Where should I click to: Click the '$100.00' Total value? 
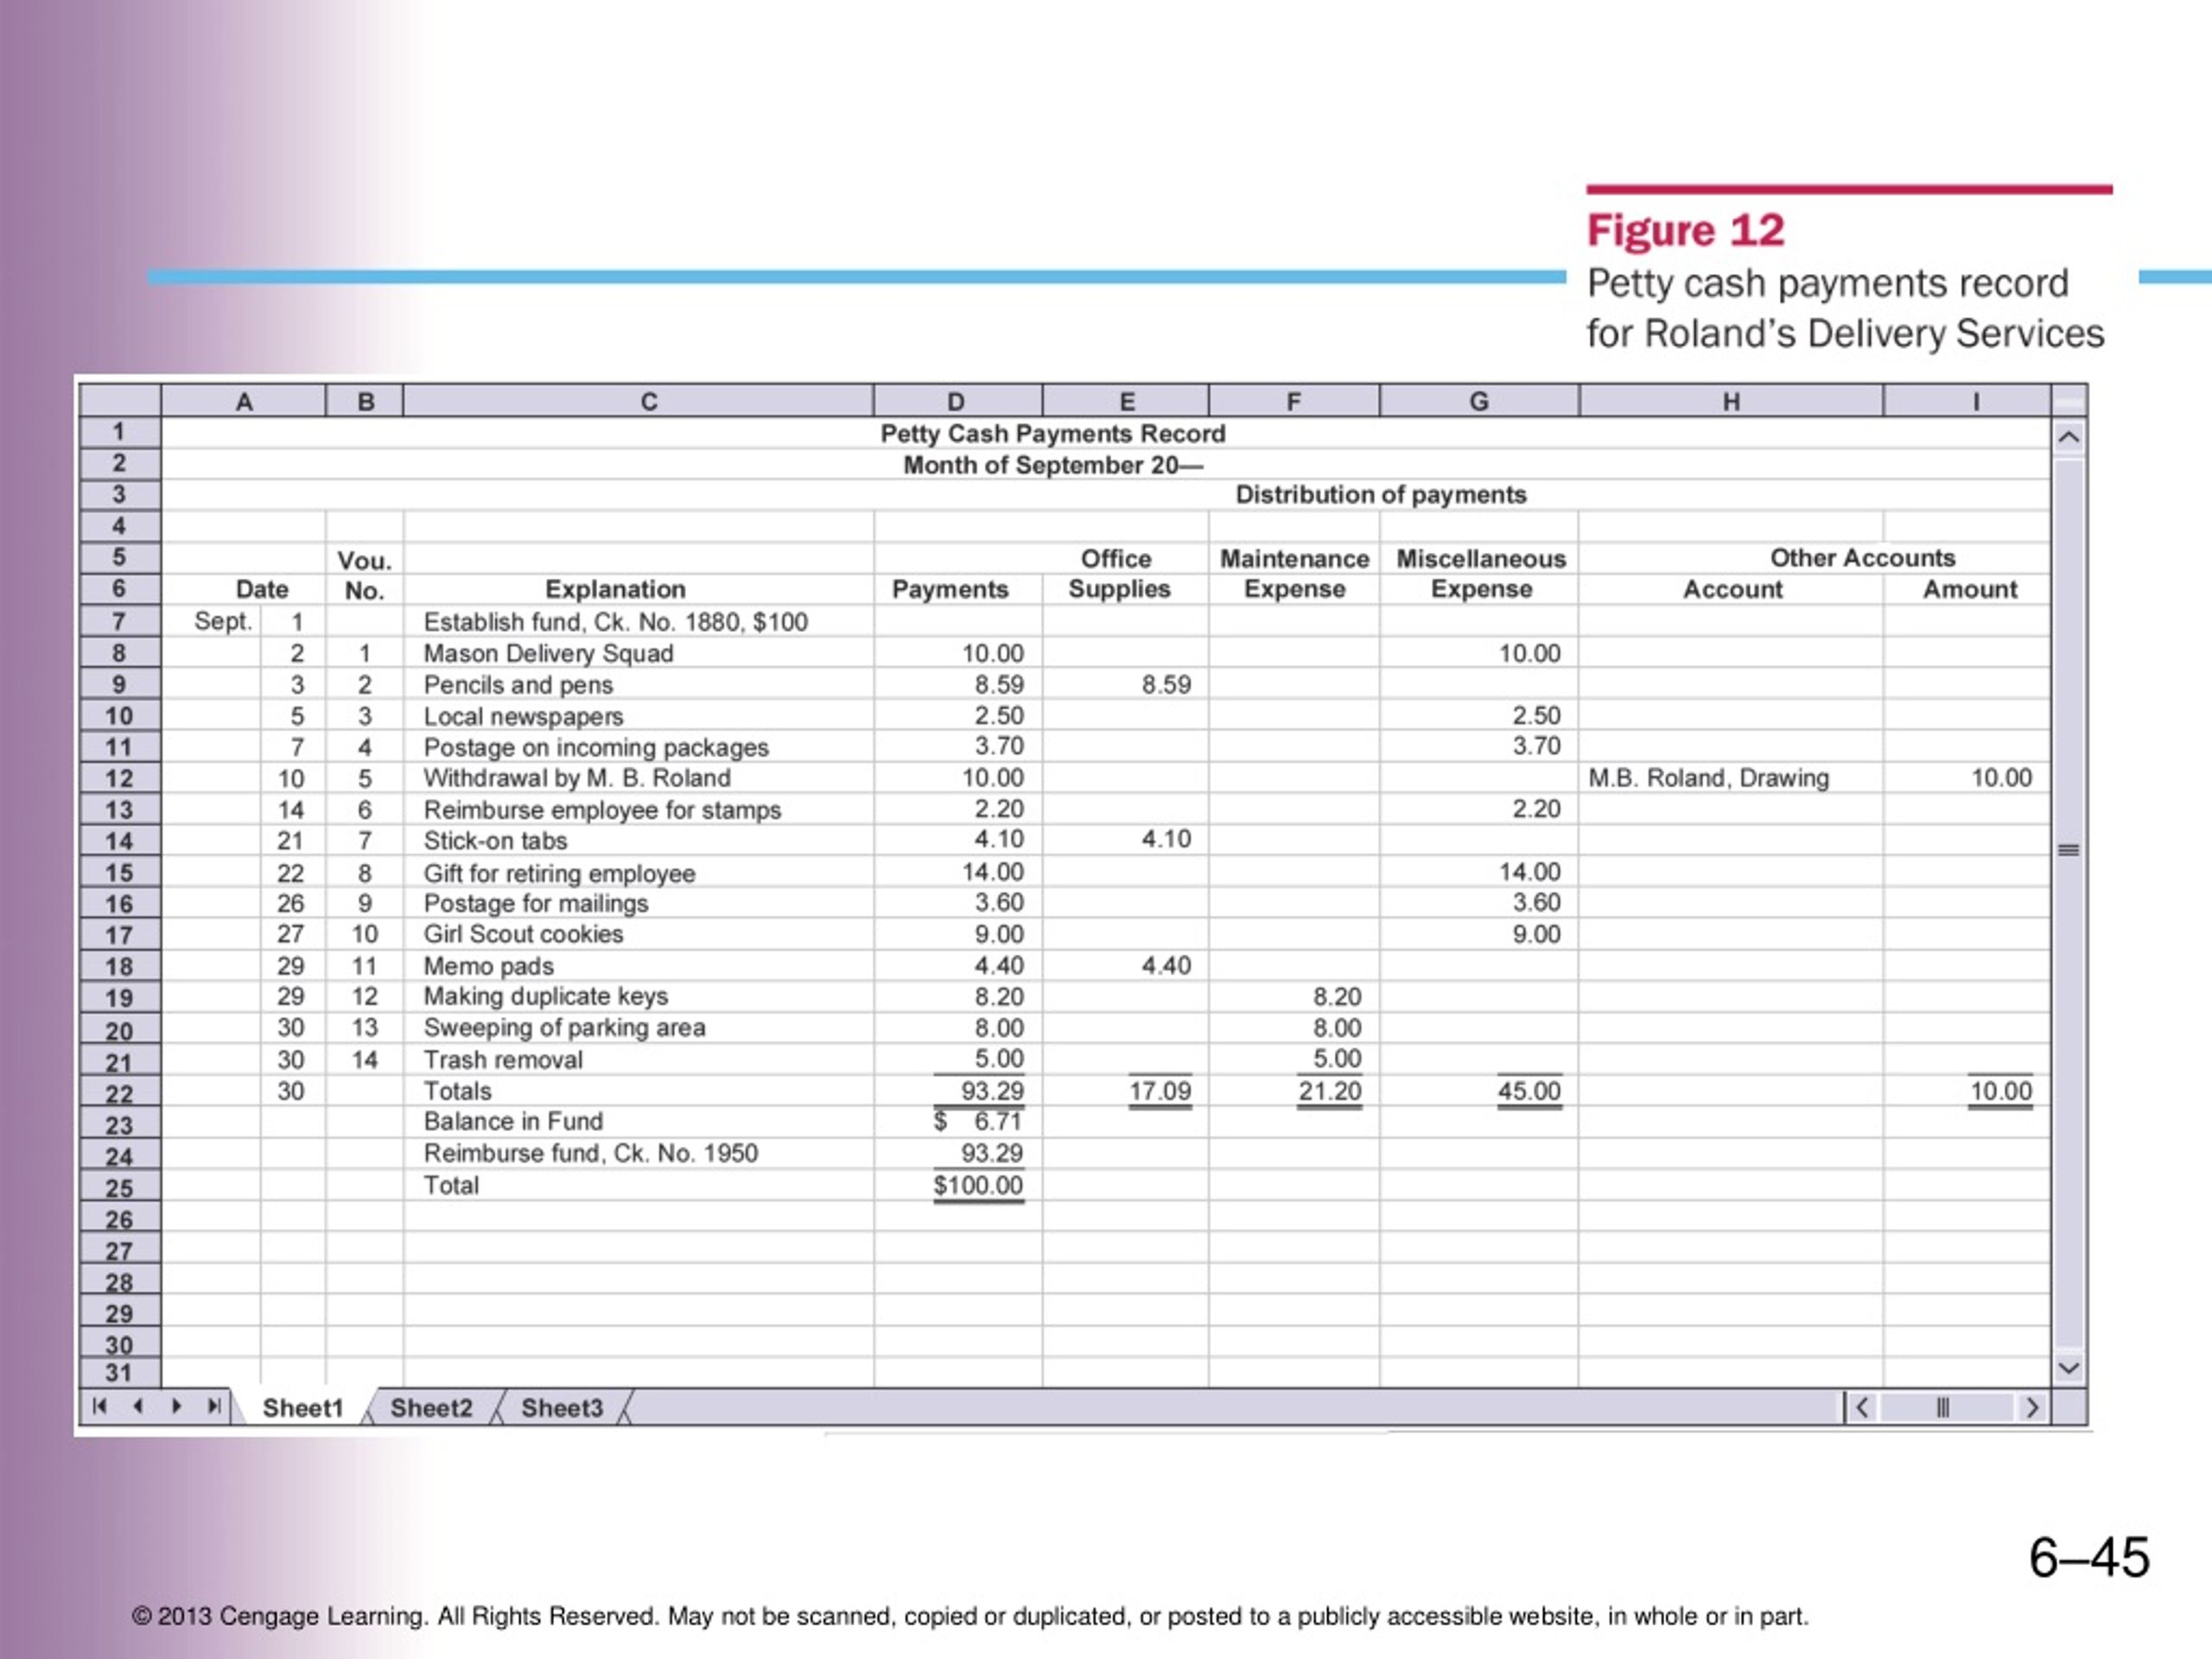[x=978, y=1186]
